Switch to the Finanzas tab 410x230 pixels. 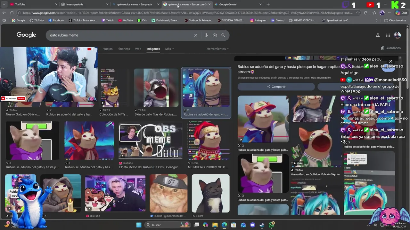[x=124, y=49]
